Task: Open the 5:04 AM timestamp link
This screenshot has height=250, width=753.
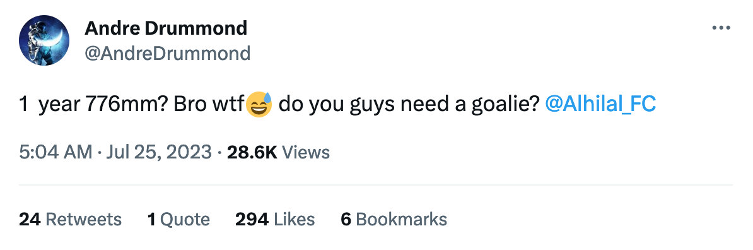Action: pos(55,152)
